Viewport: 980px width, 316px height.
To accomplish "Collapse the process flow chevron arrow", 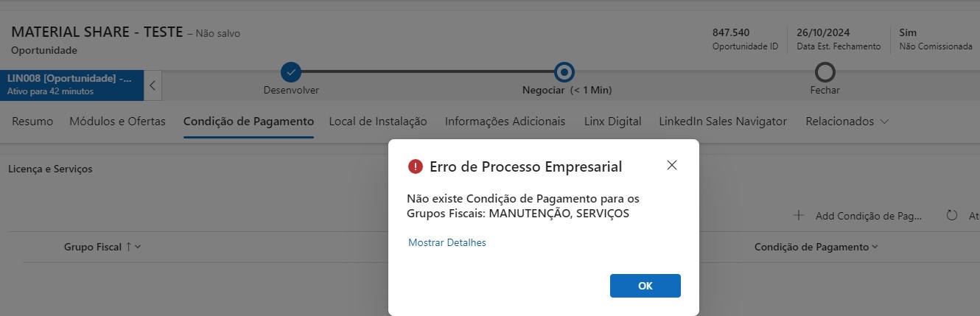I will (153, 85).
